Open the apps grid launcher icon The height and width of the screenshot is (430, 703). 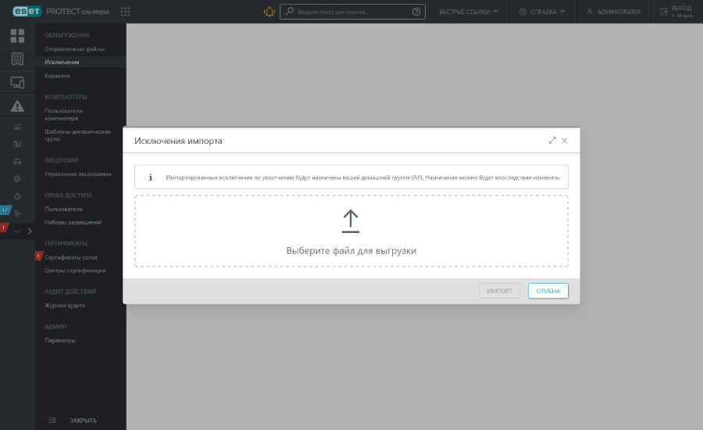[125, 12]
